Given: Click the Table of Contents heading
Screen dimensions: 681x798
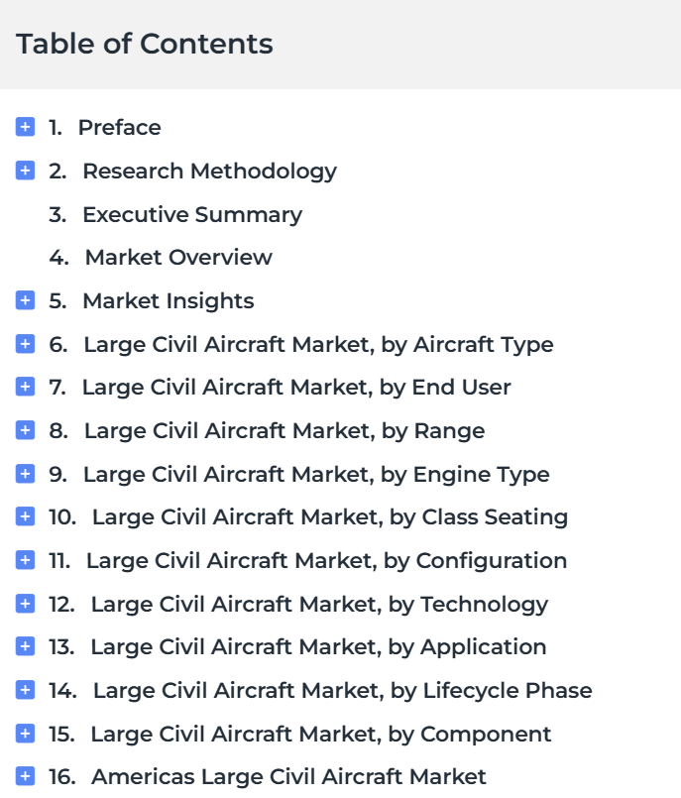Looking at the screenshot, I should click(145, 44).
